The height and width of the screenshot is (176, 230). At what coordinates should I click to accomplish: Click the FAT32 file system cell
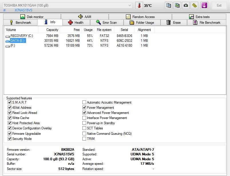(104, 36)
